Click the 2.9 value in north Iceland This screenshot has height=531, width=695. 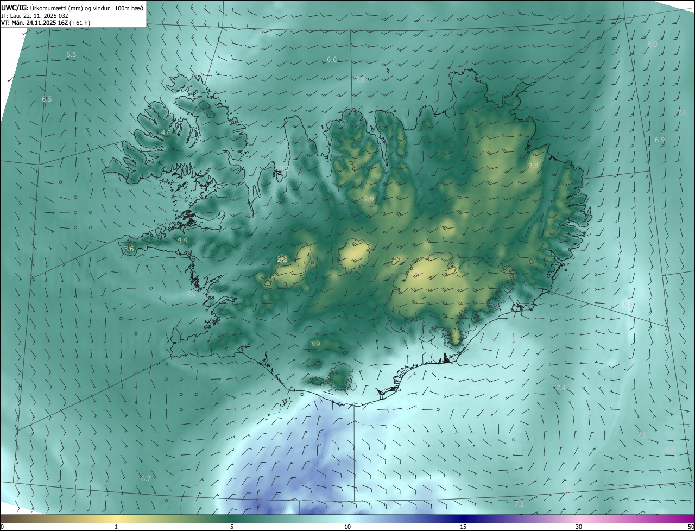(369, 199)
